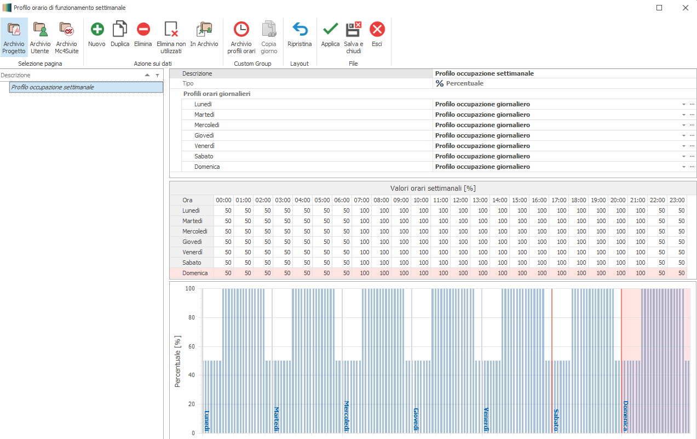Exit using the Esci icon
697x439 pixels.
[377, 30]
